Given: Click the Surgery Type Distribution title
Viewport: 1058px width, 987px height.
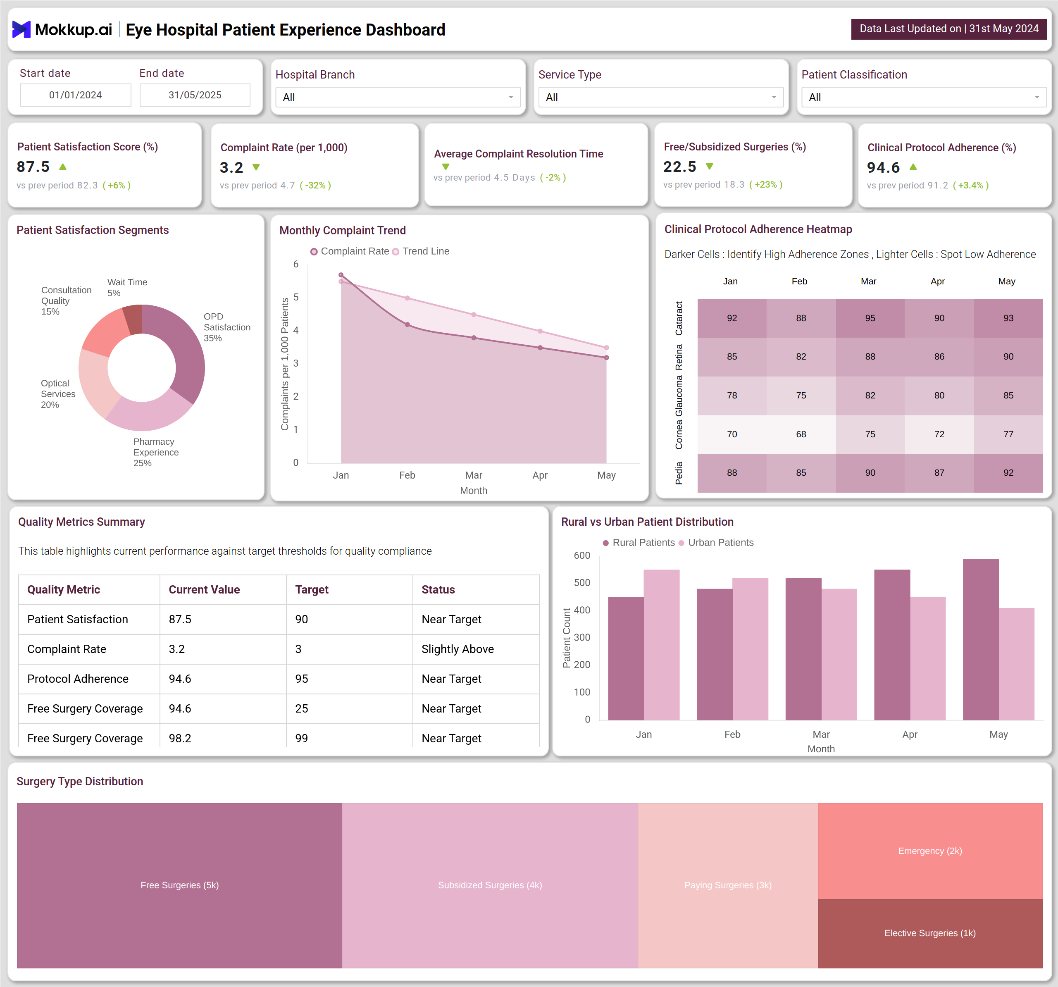Looking at the screenshot, I should (80, 782).
